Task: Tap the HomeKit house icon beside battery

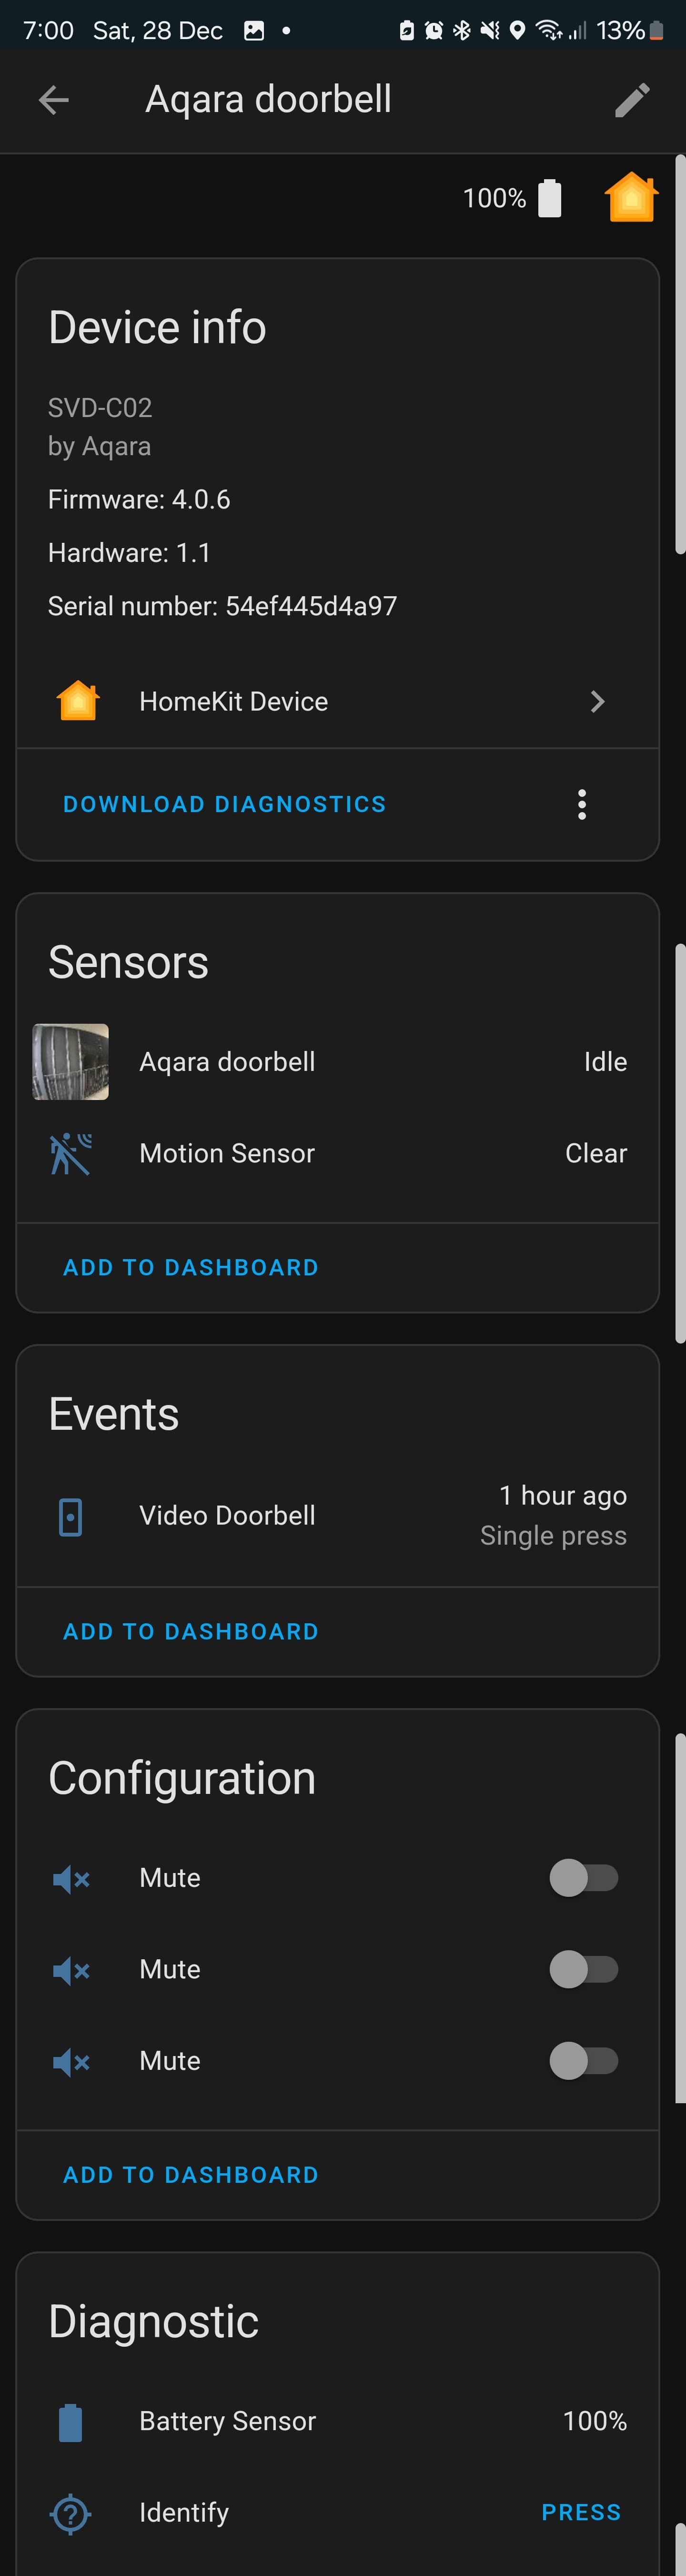Action: coord(631,197)
